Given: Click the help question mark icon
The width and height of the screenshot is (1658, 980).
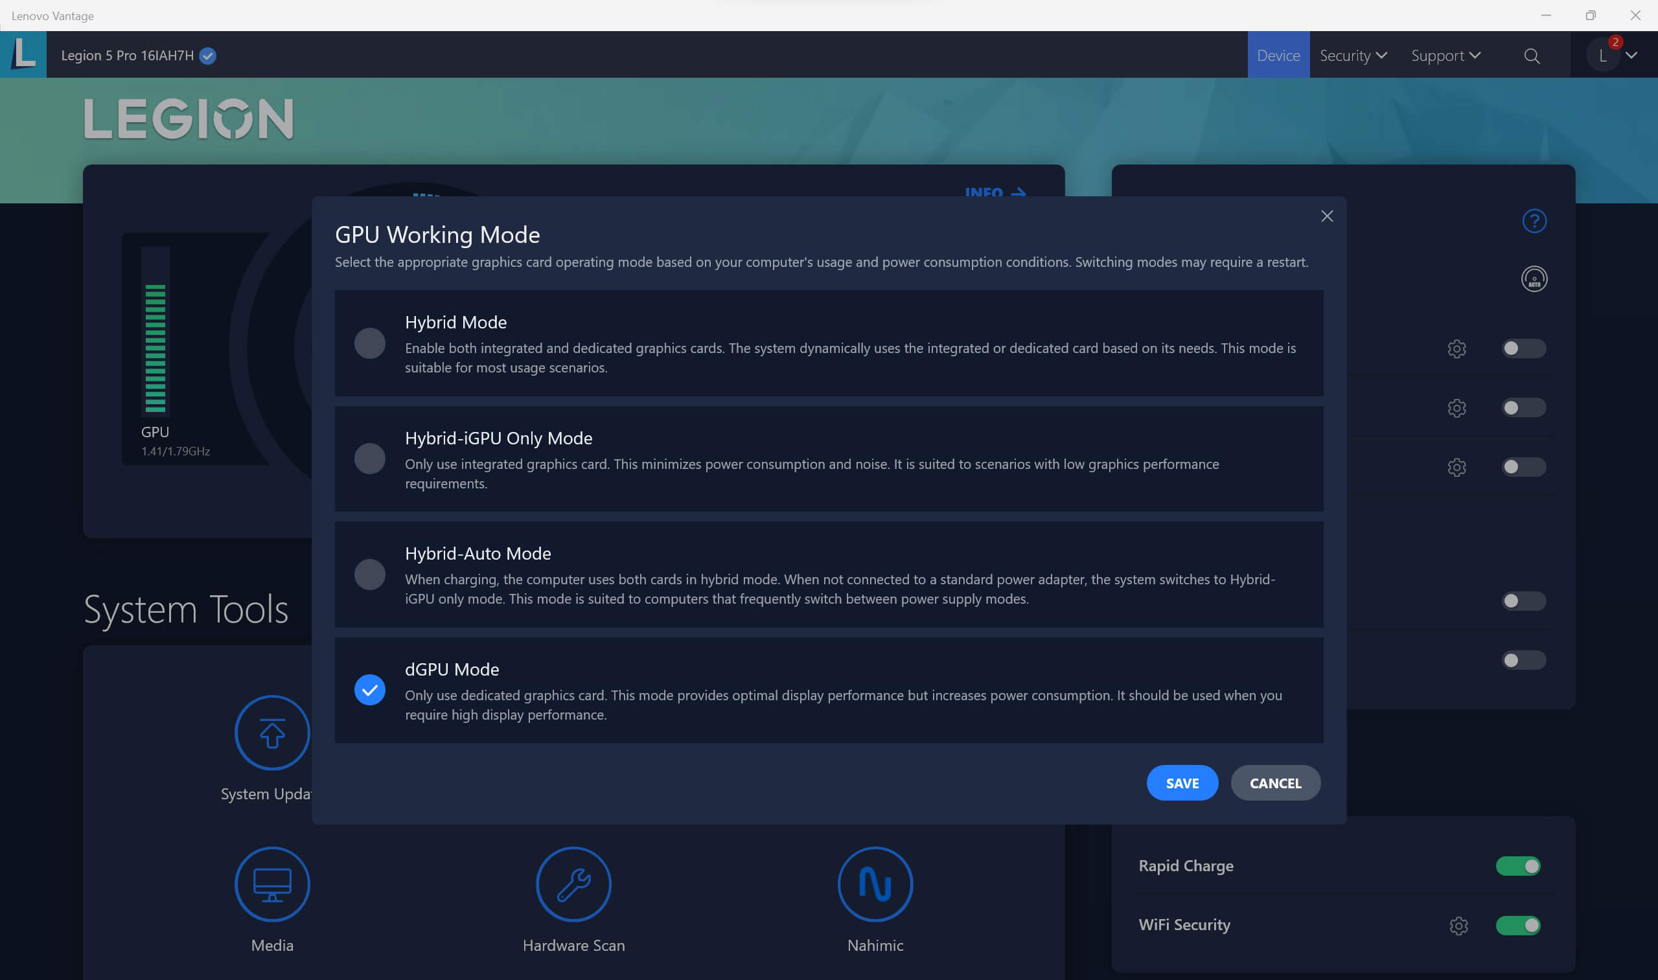Looking at the screenshot, I should pyautogui.click(x=1534, y=221).
